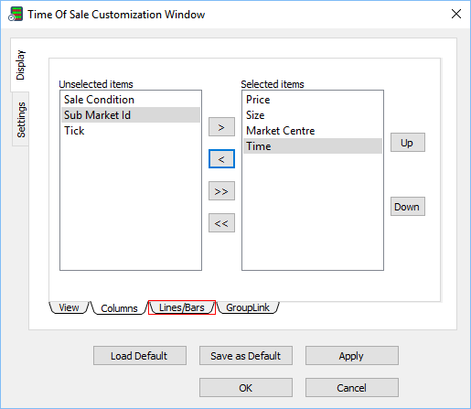Image resolution: width=471 pixels, height=409 pixels.
Task: Select the Columns tab
Action: coord(119,308)
